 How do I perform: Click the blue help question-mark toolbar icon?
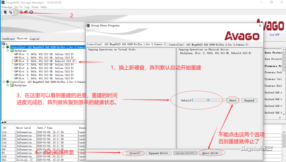click(31, 12)
